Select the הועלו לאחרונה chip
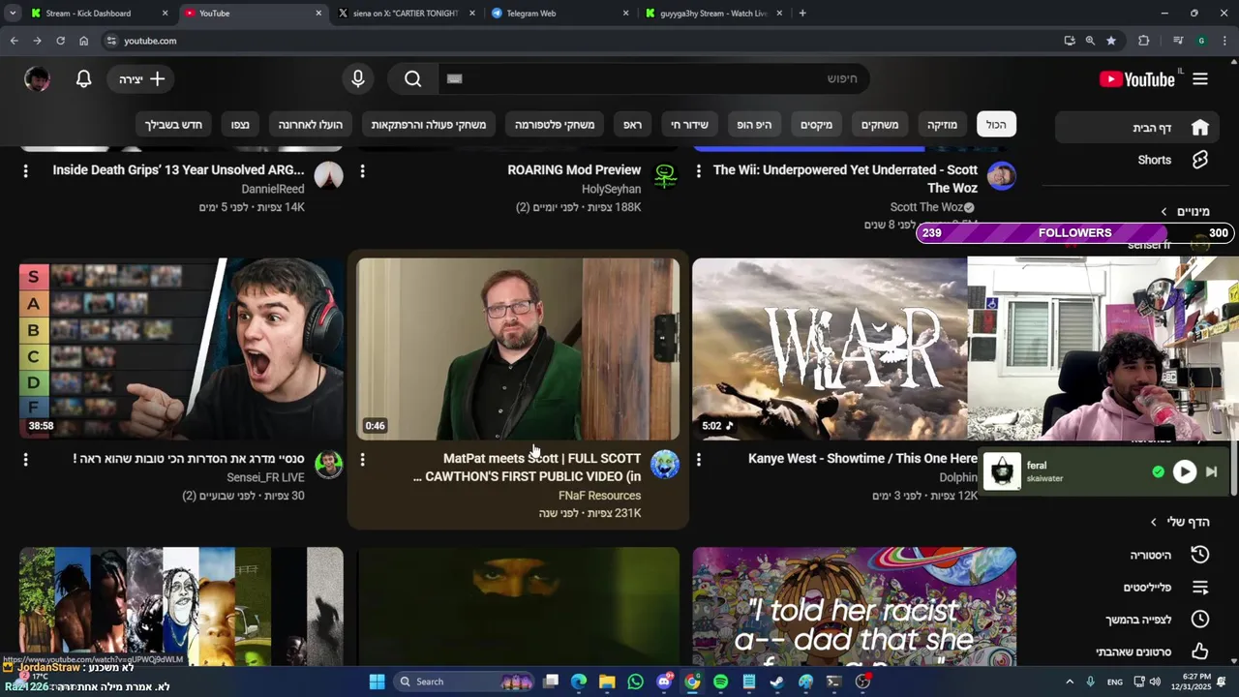Image resolution: width=1239 pixels, height=697 pixels. (311, 125)
